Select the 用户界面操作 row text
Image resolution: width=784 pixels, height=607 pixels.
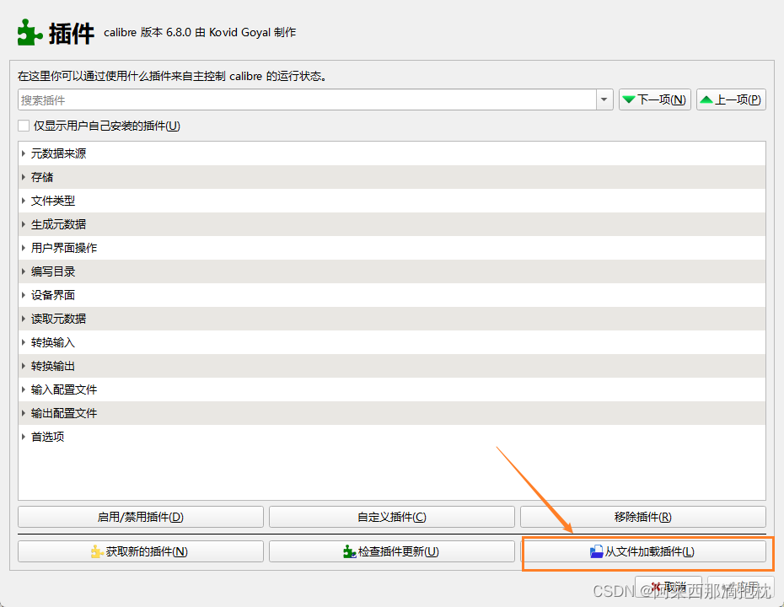pyautogui.click(x=64, y=248)
